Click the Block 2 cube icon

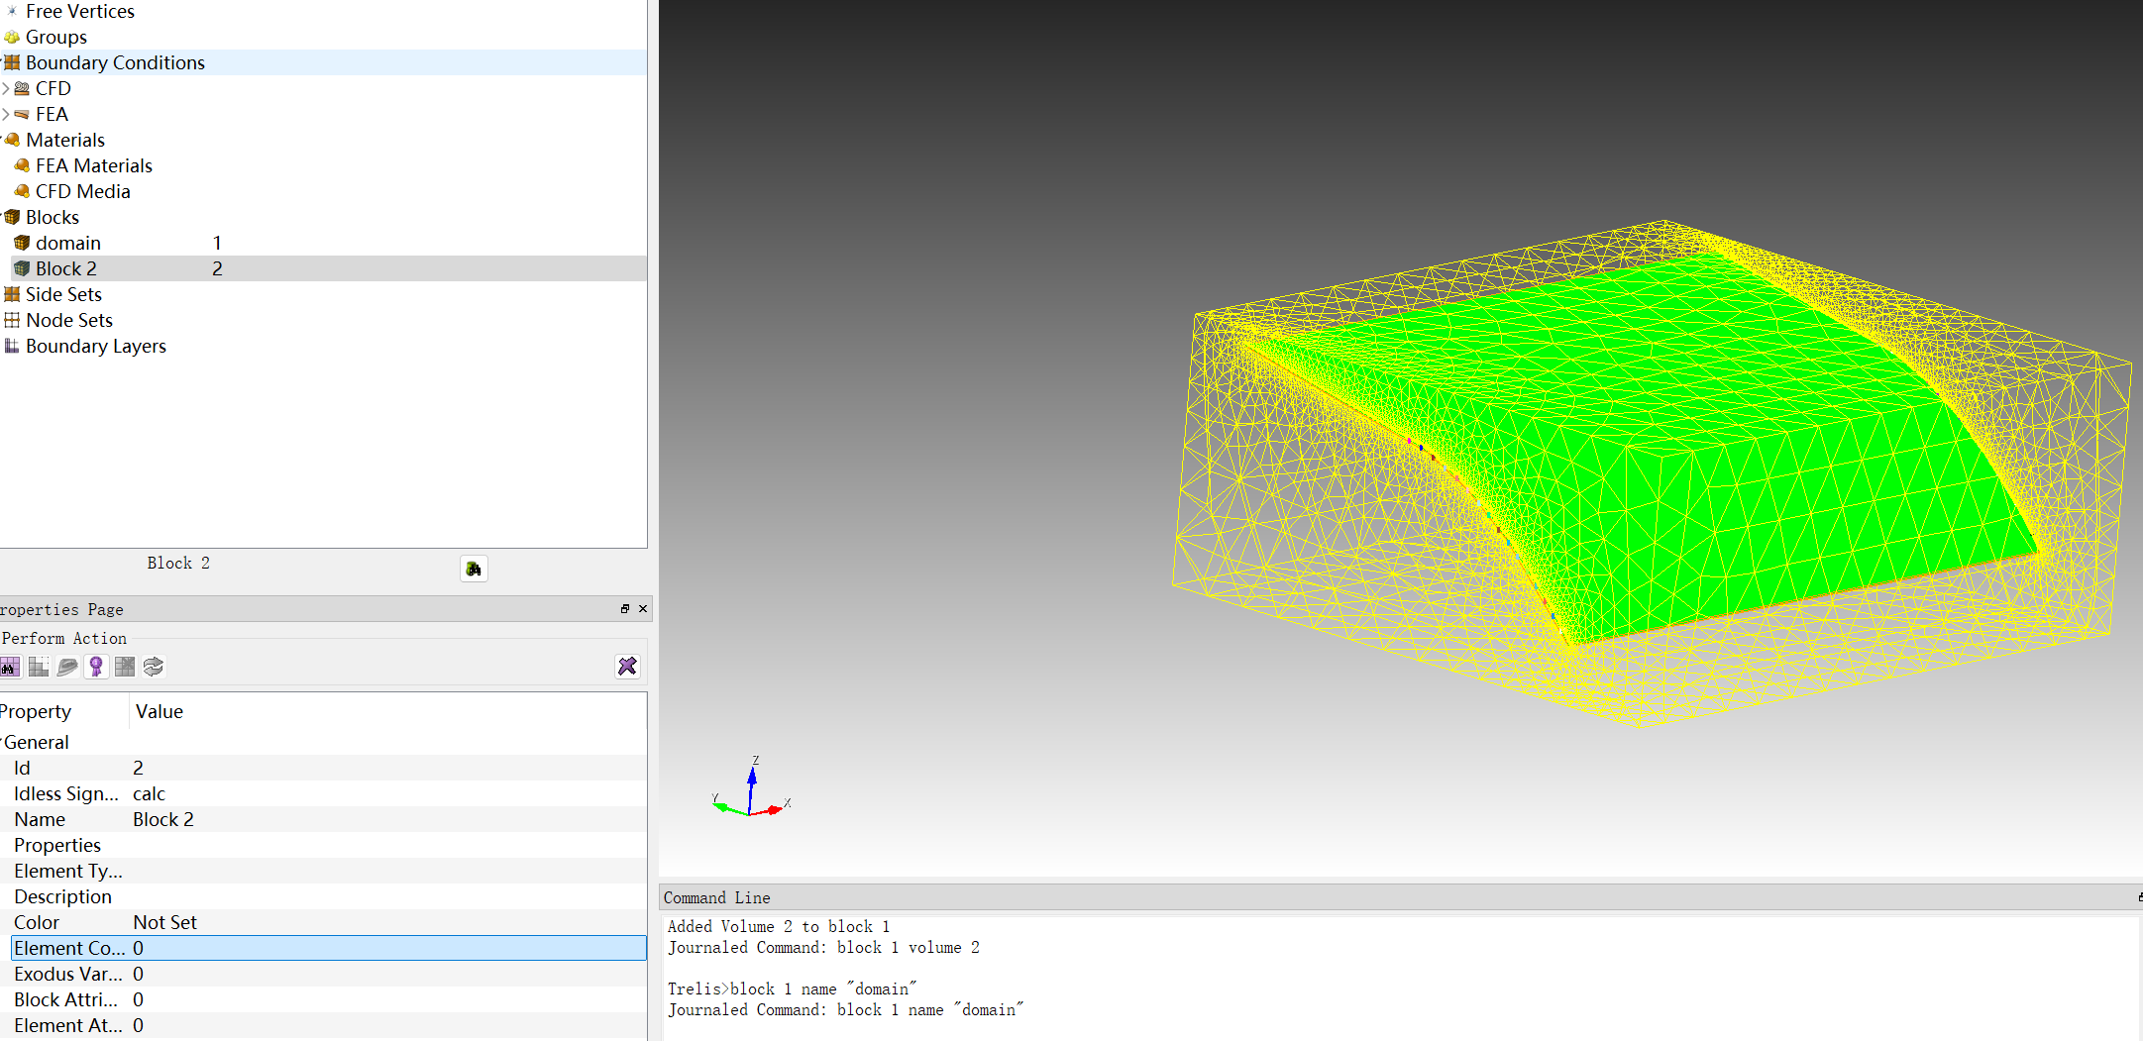pos(22,268)
